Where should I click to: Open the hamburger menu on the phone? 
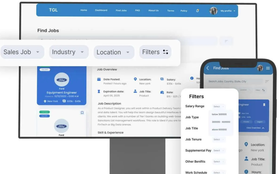coord(268,68)
